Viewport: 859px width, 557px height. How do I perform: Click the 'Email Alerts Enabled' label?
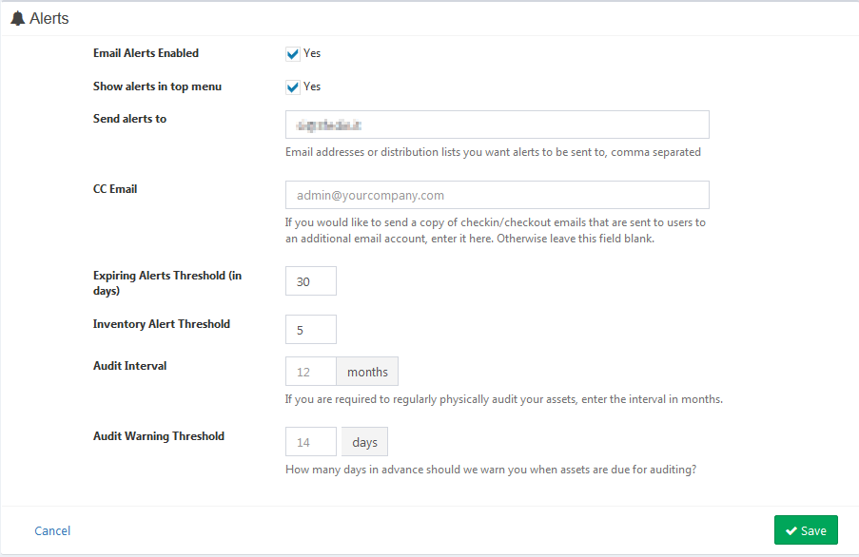click(x=146, y=53)
